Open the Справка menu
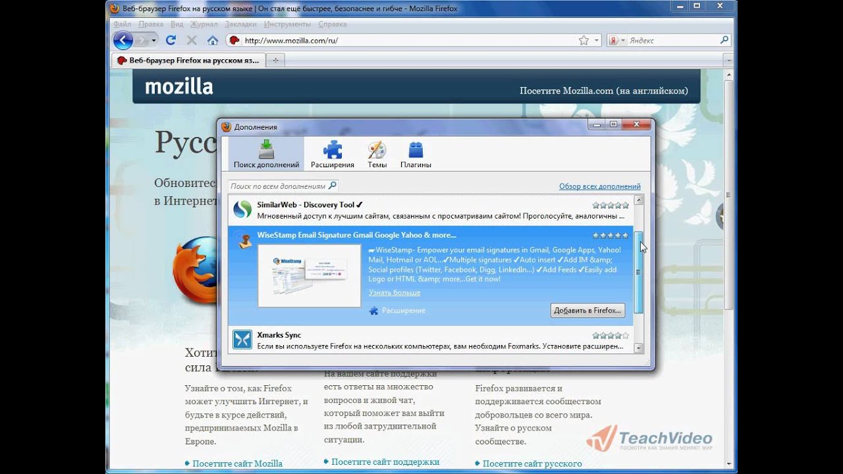Viewport: 843px width, 474px height. (x=332, y=24)
